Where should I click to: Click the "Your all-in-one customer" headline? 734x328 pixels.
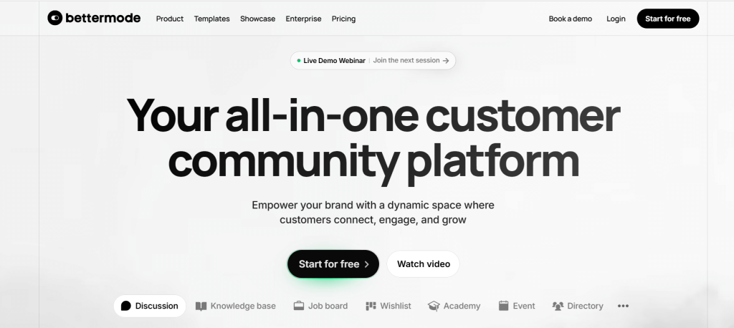[373, 116]
